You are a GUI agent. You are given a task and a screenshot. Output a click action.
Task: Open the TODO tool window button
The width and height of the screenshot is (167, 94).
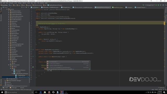[x=5, y=88]
